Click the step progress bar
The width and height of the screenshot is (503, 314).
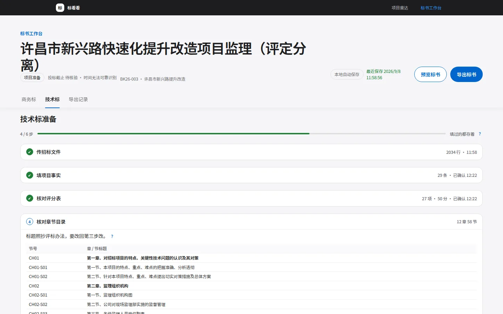(241, 134)
